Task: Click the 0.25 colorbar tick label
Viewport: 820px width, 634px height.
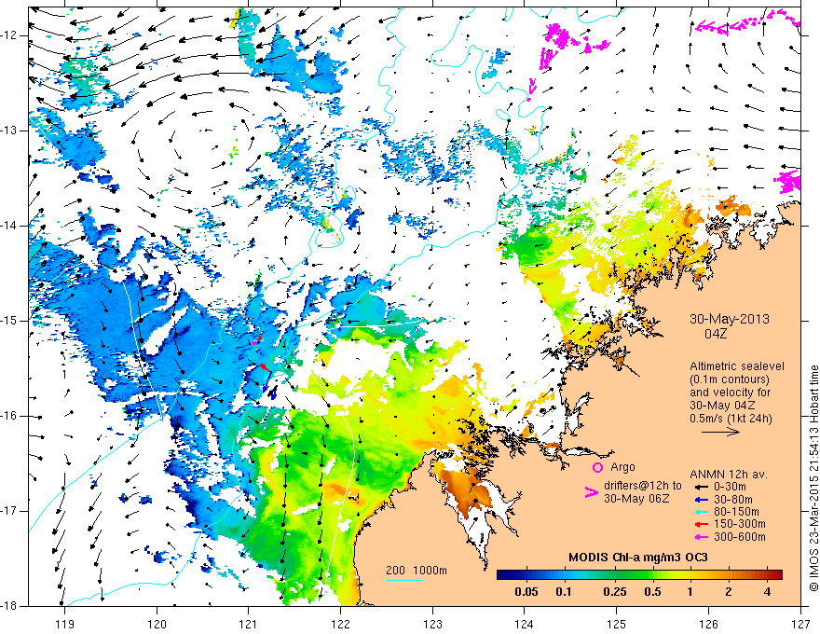Action: [614, 592]
